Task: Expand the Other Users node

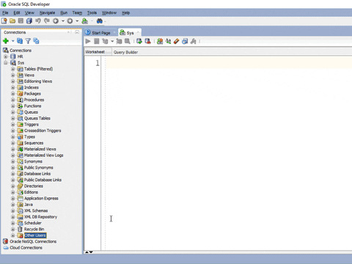Action: tap(13, 235)
